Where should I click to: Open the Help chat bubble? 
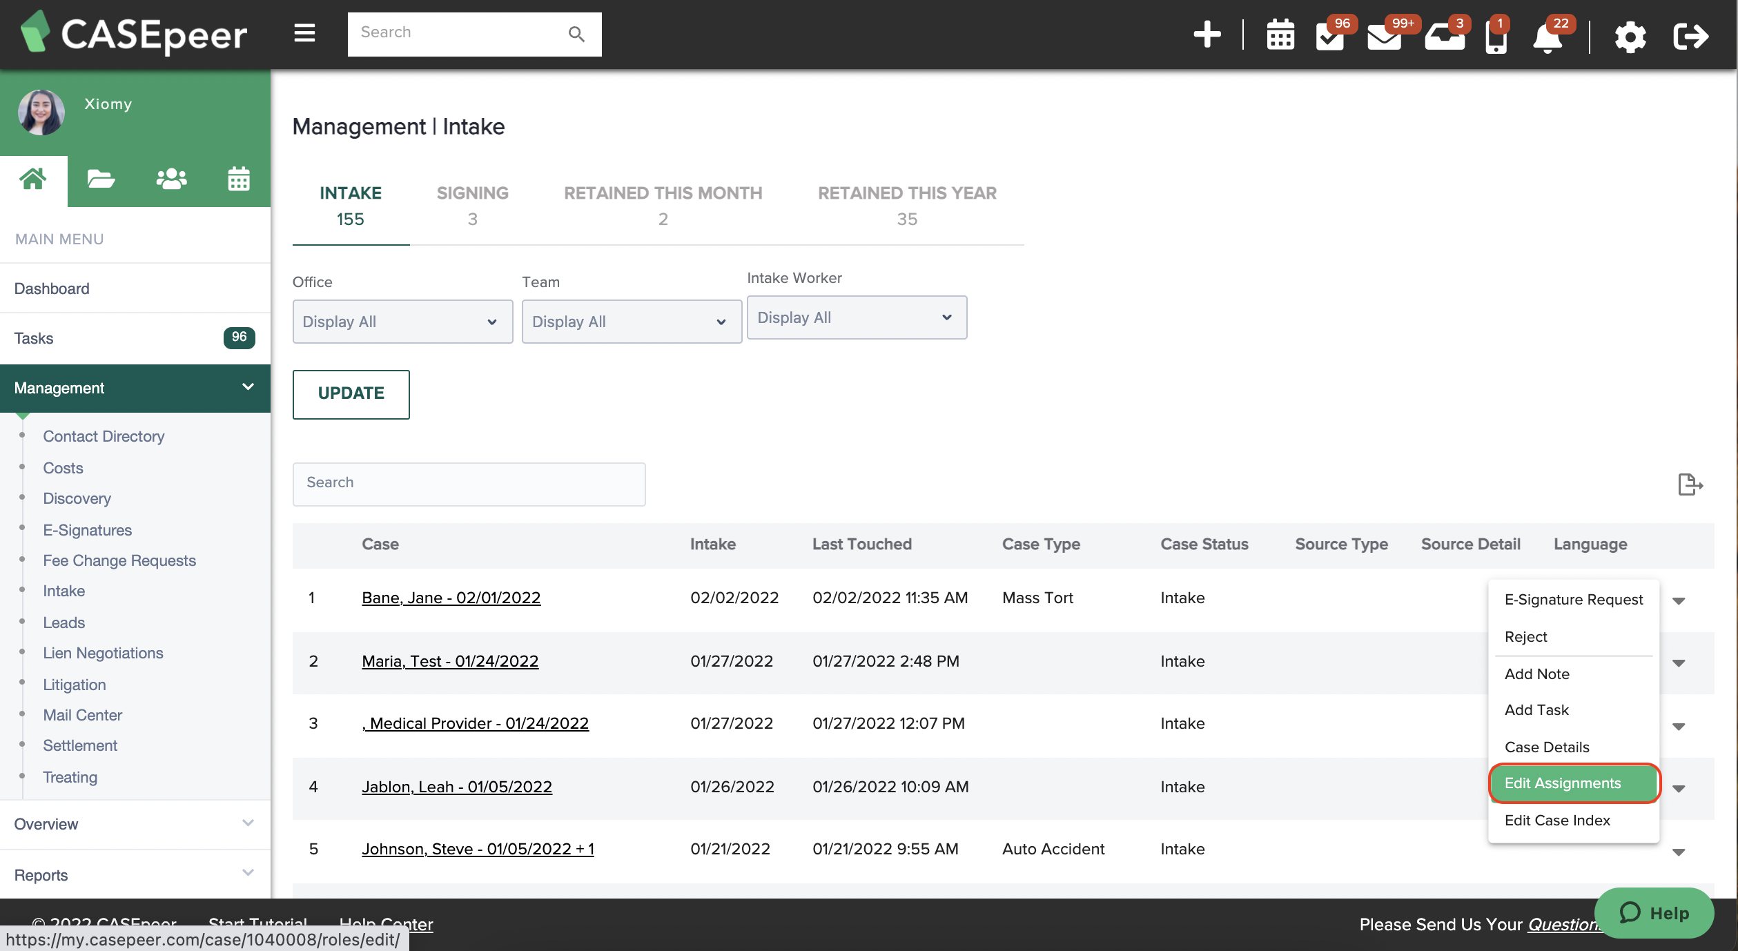1654,912
